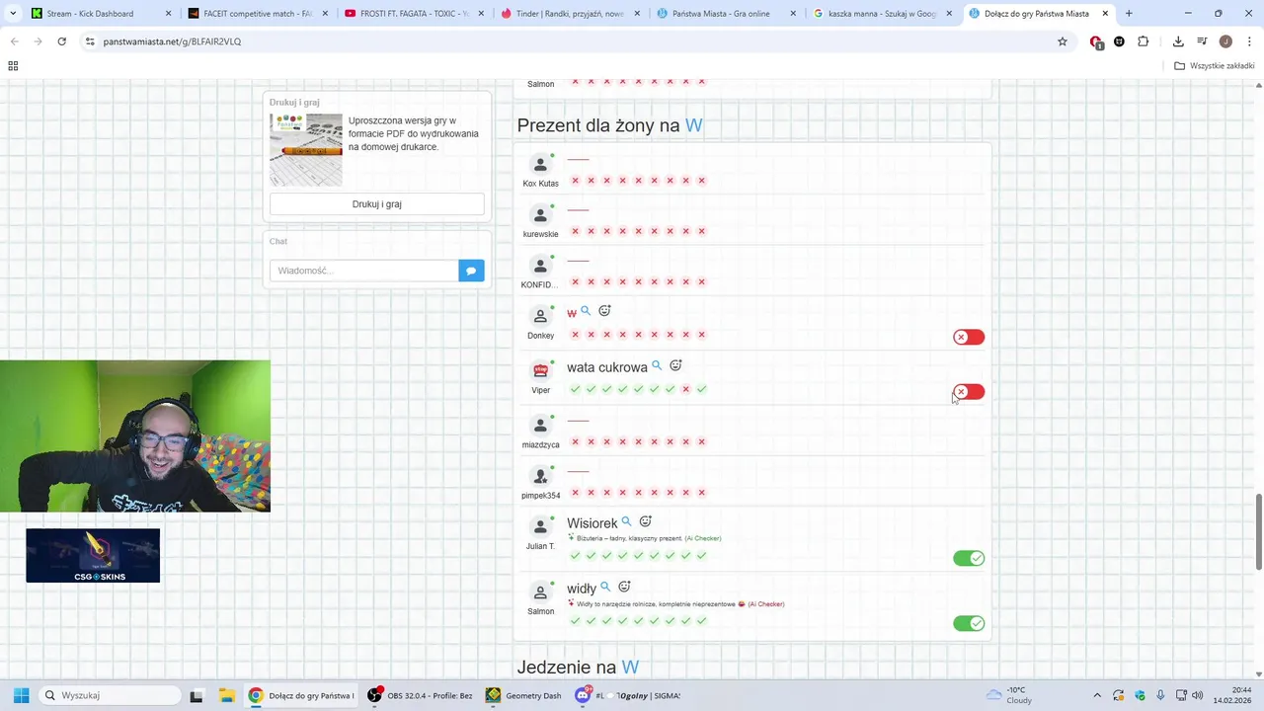Open emoji reaction on Donkey's answer
This screenshot has height=711, width=1264.
[x=604, y=311]
